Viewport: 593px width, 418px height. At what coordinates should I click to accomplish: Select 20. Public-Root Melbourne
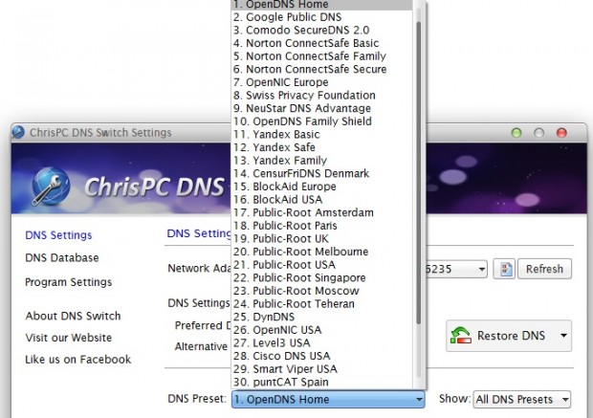(x=321, y=252)
